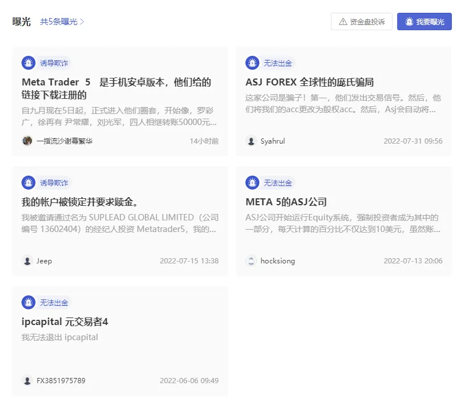Click chevron arrow next to 共5条曝光
Viewport: 460px width, 414px height.
[x=82, y=22]
